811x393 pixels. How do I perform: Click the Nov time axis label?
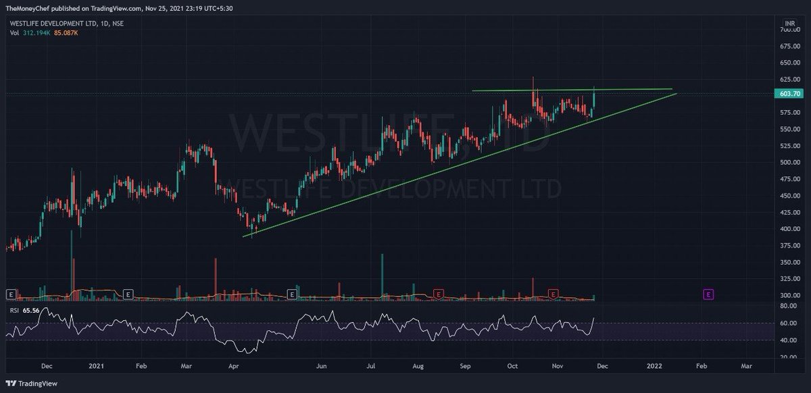558,366
